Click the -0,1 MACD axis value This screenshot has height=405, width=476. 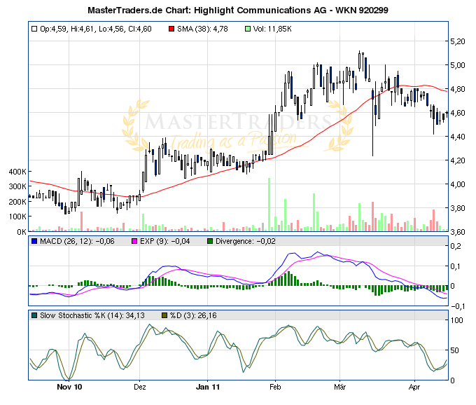(x=458, y=306)
